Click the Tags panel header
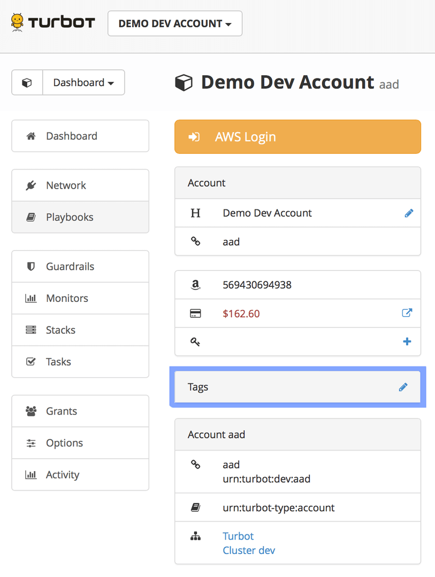Screen dimensions: 435x577 [297, 387]
